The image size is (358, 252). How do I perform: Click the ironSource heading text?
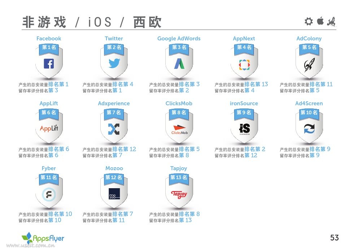coord(244,103)
